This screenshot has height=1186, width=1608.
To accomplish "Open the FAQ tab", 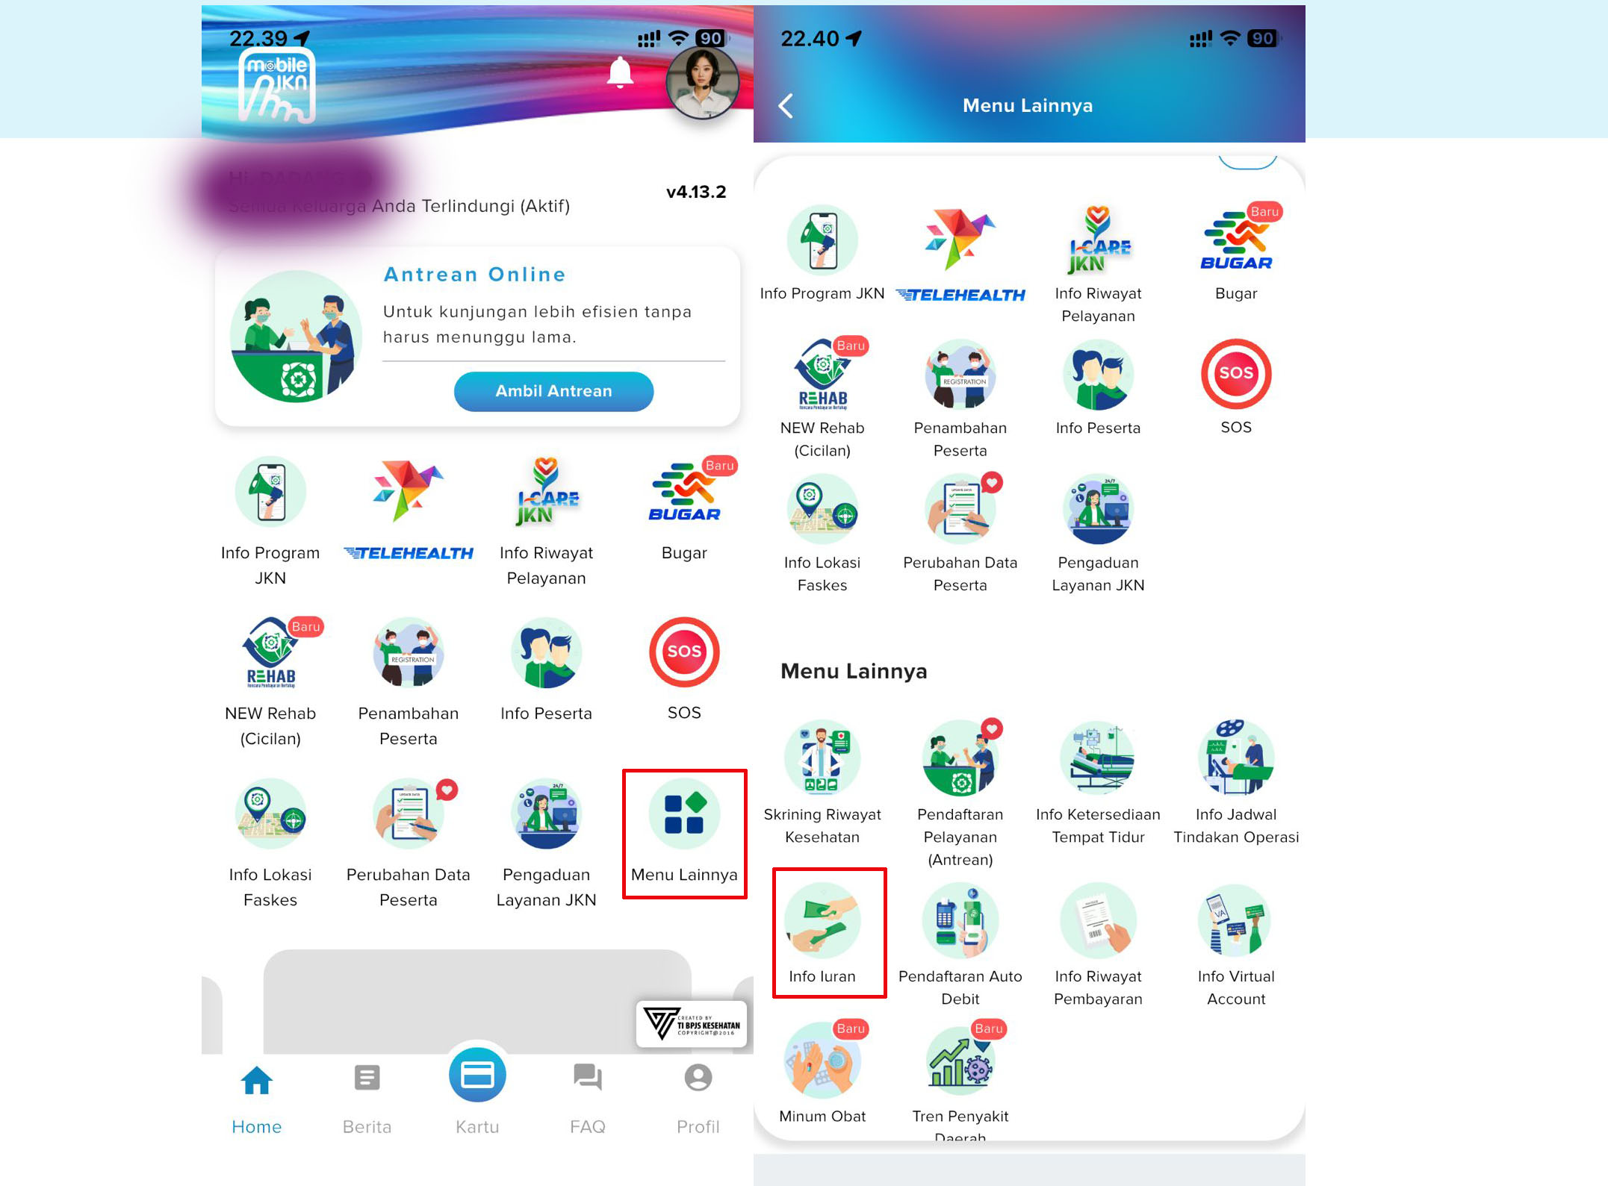I will pyautogui.click(x=588, y=1099).
